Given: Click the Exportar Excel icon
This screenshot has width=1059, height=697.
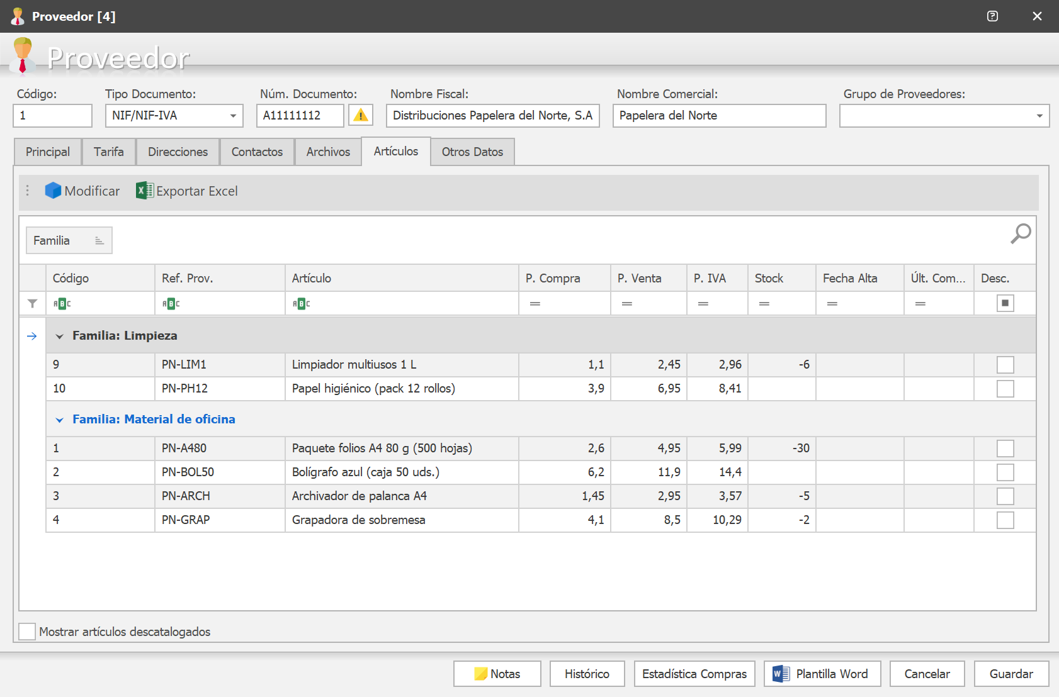Looking at the screenshot, I should coord(145,191).
